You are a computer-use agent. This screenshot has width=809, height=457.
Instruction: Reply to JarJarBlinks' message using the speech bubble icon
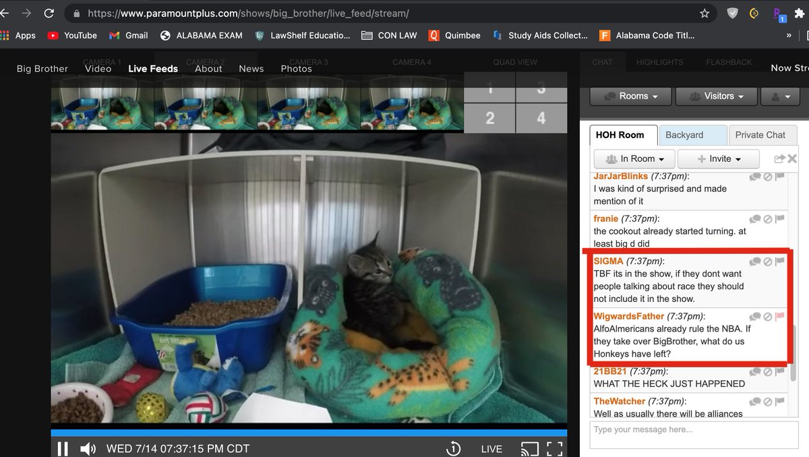pos(755,177)
